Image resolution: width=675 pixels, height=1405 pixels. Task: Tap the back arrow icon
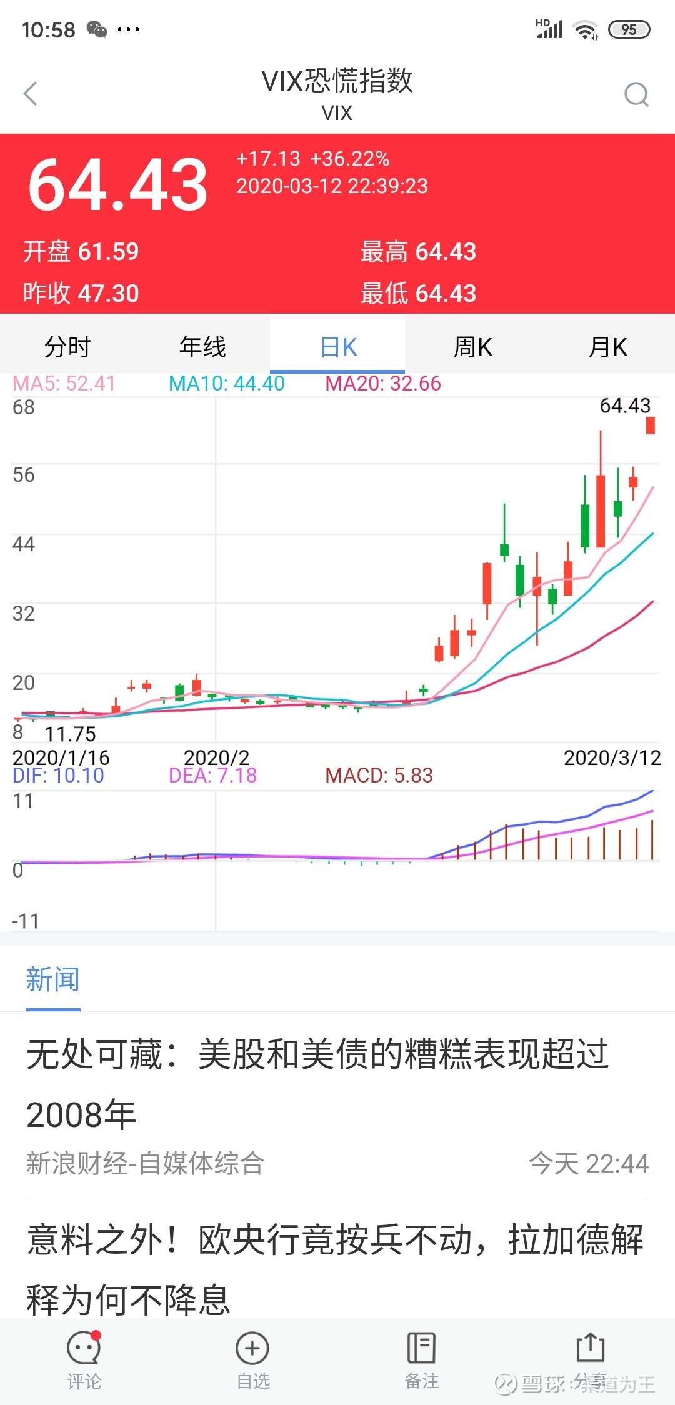tap(31, 94)
